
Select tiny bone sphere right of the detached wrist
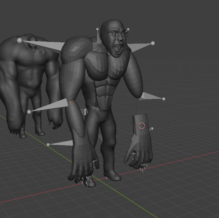pos(152,128)
